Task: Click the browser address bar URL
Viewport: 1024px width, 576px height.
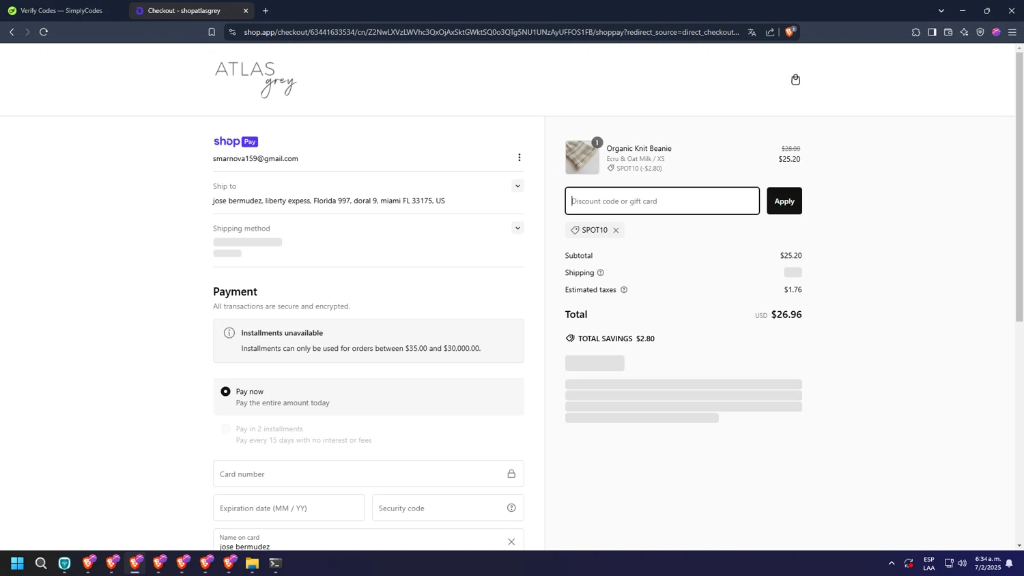Action: pyautogui.click(x=492, y=32)
